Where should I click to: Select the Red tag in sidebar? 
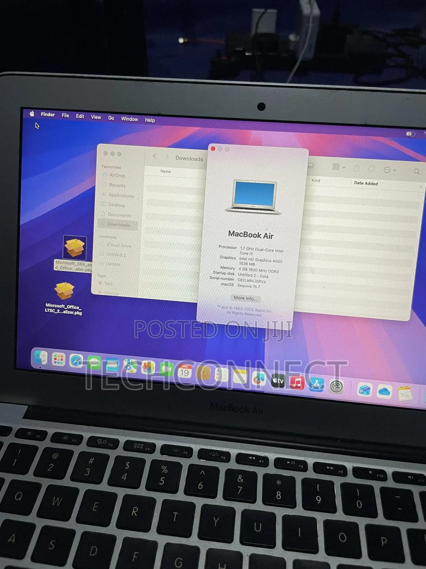click(108, 284)
